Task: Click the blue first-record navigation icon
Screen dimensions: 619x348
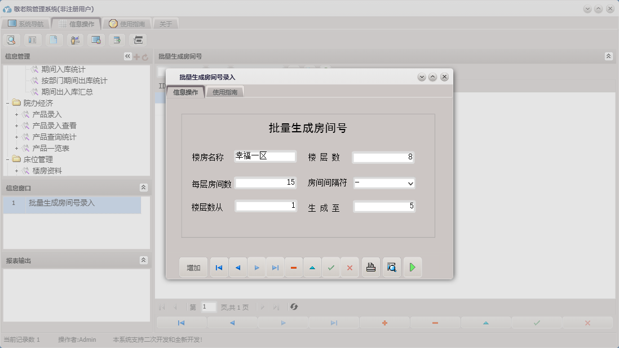Action: 219,267
